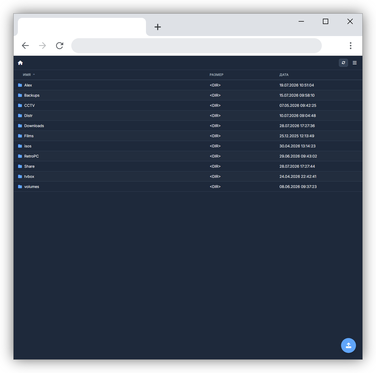
Task: Select the active blank browser tab
Action: 82,27
